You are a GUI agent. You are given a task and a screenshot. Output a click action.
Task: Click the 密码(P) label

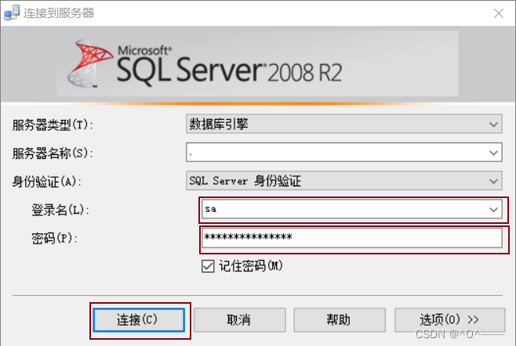coord(54,238)
